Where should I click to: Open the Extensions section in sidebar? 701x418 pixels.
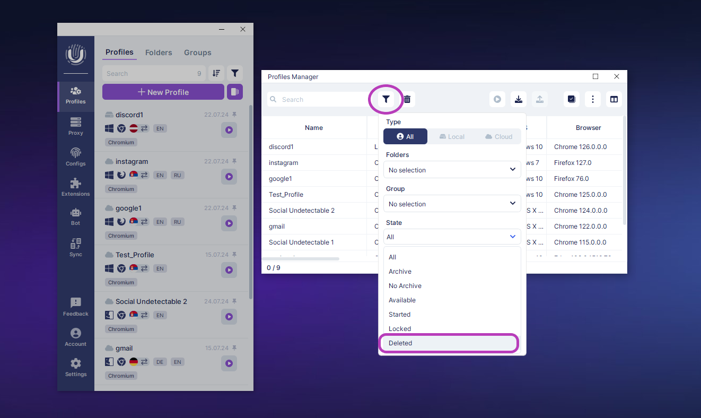point(76,187)
